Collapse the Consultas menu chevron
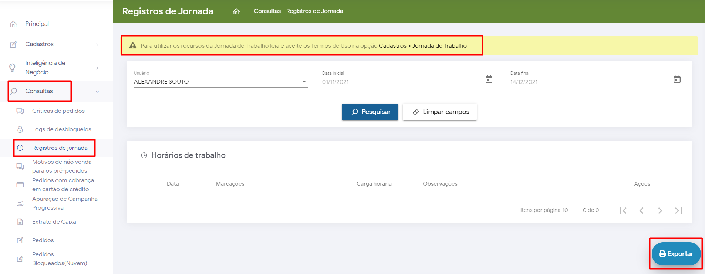Screen dimensions: 705x274 click(x=97, y=92)
